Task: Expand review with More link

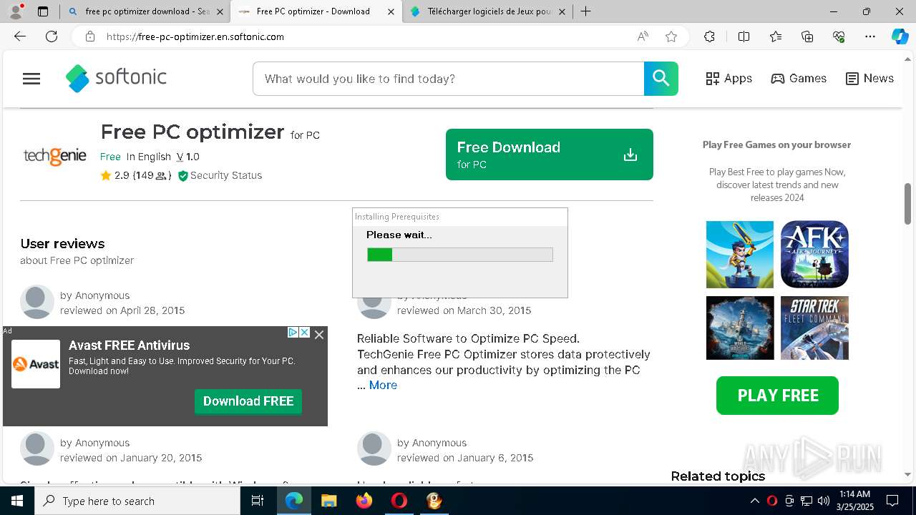Action: [383, 385]
